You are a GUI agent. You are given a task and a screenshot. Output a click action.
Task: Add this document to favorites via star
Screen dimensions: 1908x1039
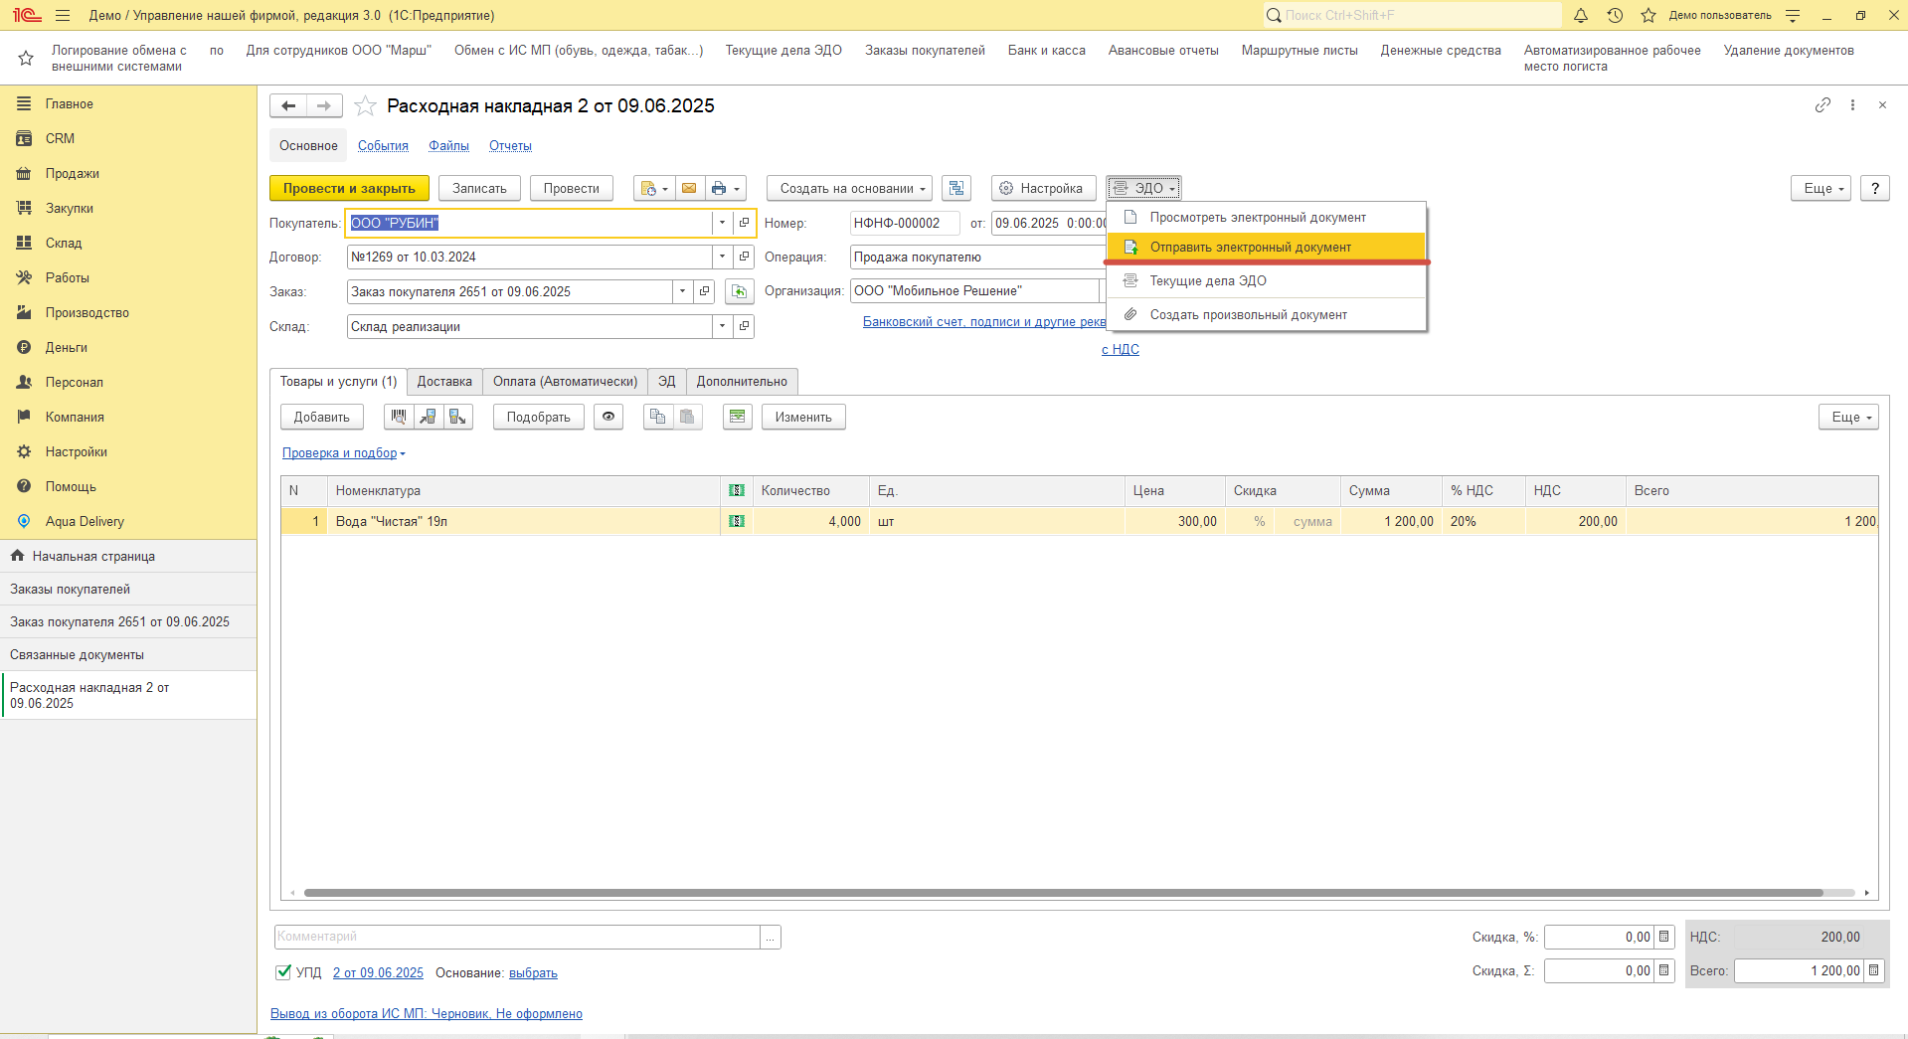click(x=365, y=105)
